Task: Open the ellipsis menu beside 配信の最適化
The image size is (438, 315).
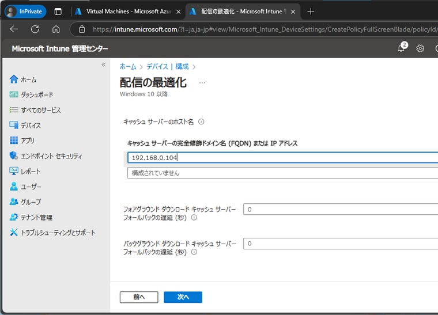Action: point(202,83)
